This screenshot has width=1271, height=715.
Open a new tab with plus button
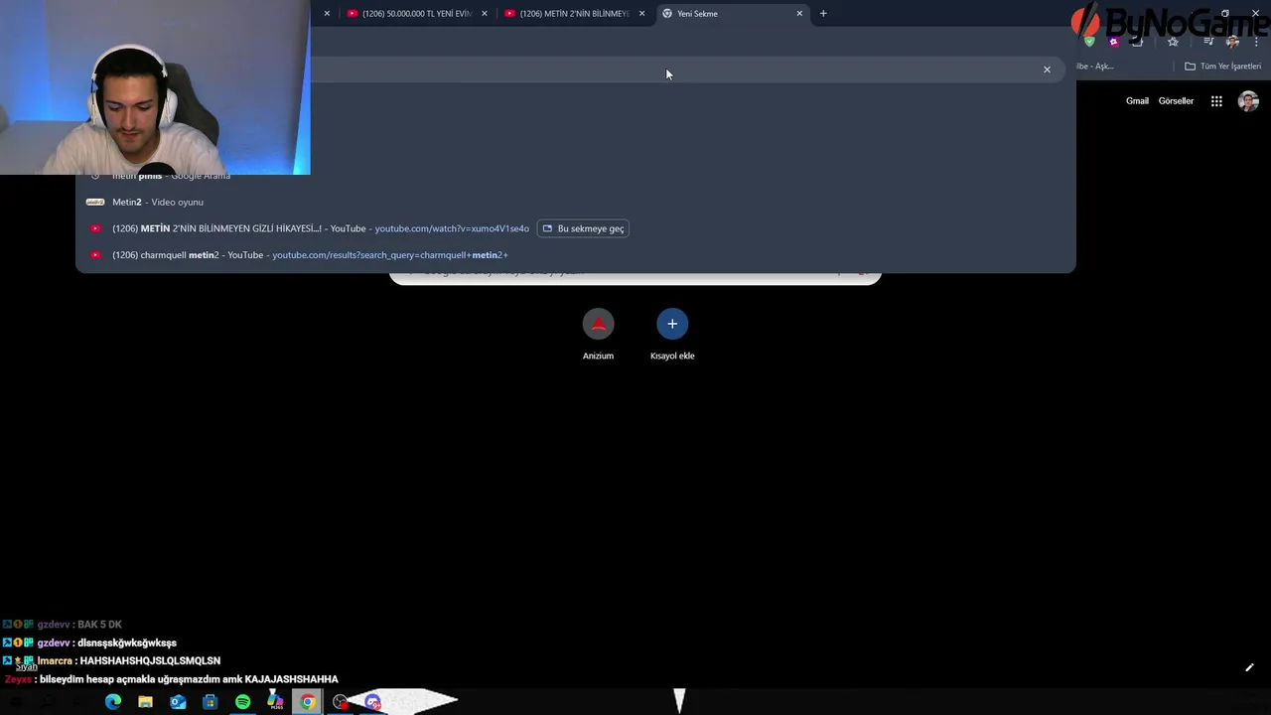click(x=823, y=14)
